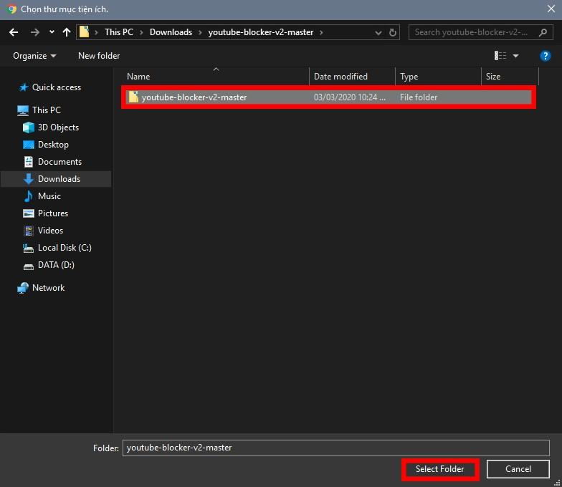Open the Help question mark
Screen dimensions: 562x487
pyautogui.click(x=545, y=56)
